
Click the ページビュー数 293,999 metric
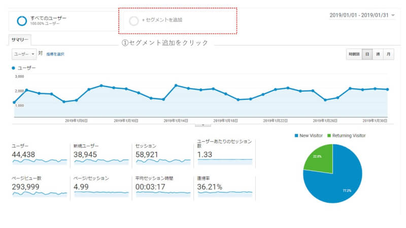pyautogui.click(x=40, y=186)
